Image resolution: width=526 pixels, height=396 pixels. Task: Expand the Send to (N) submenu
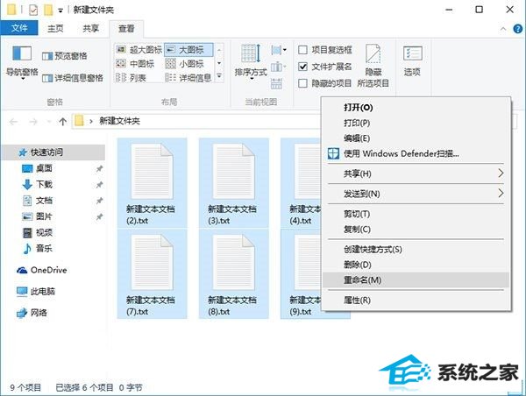click(x=416, y=194)
